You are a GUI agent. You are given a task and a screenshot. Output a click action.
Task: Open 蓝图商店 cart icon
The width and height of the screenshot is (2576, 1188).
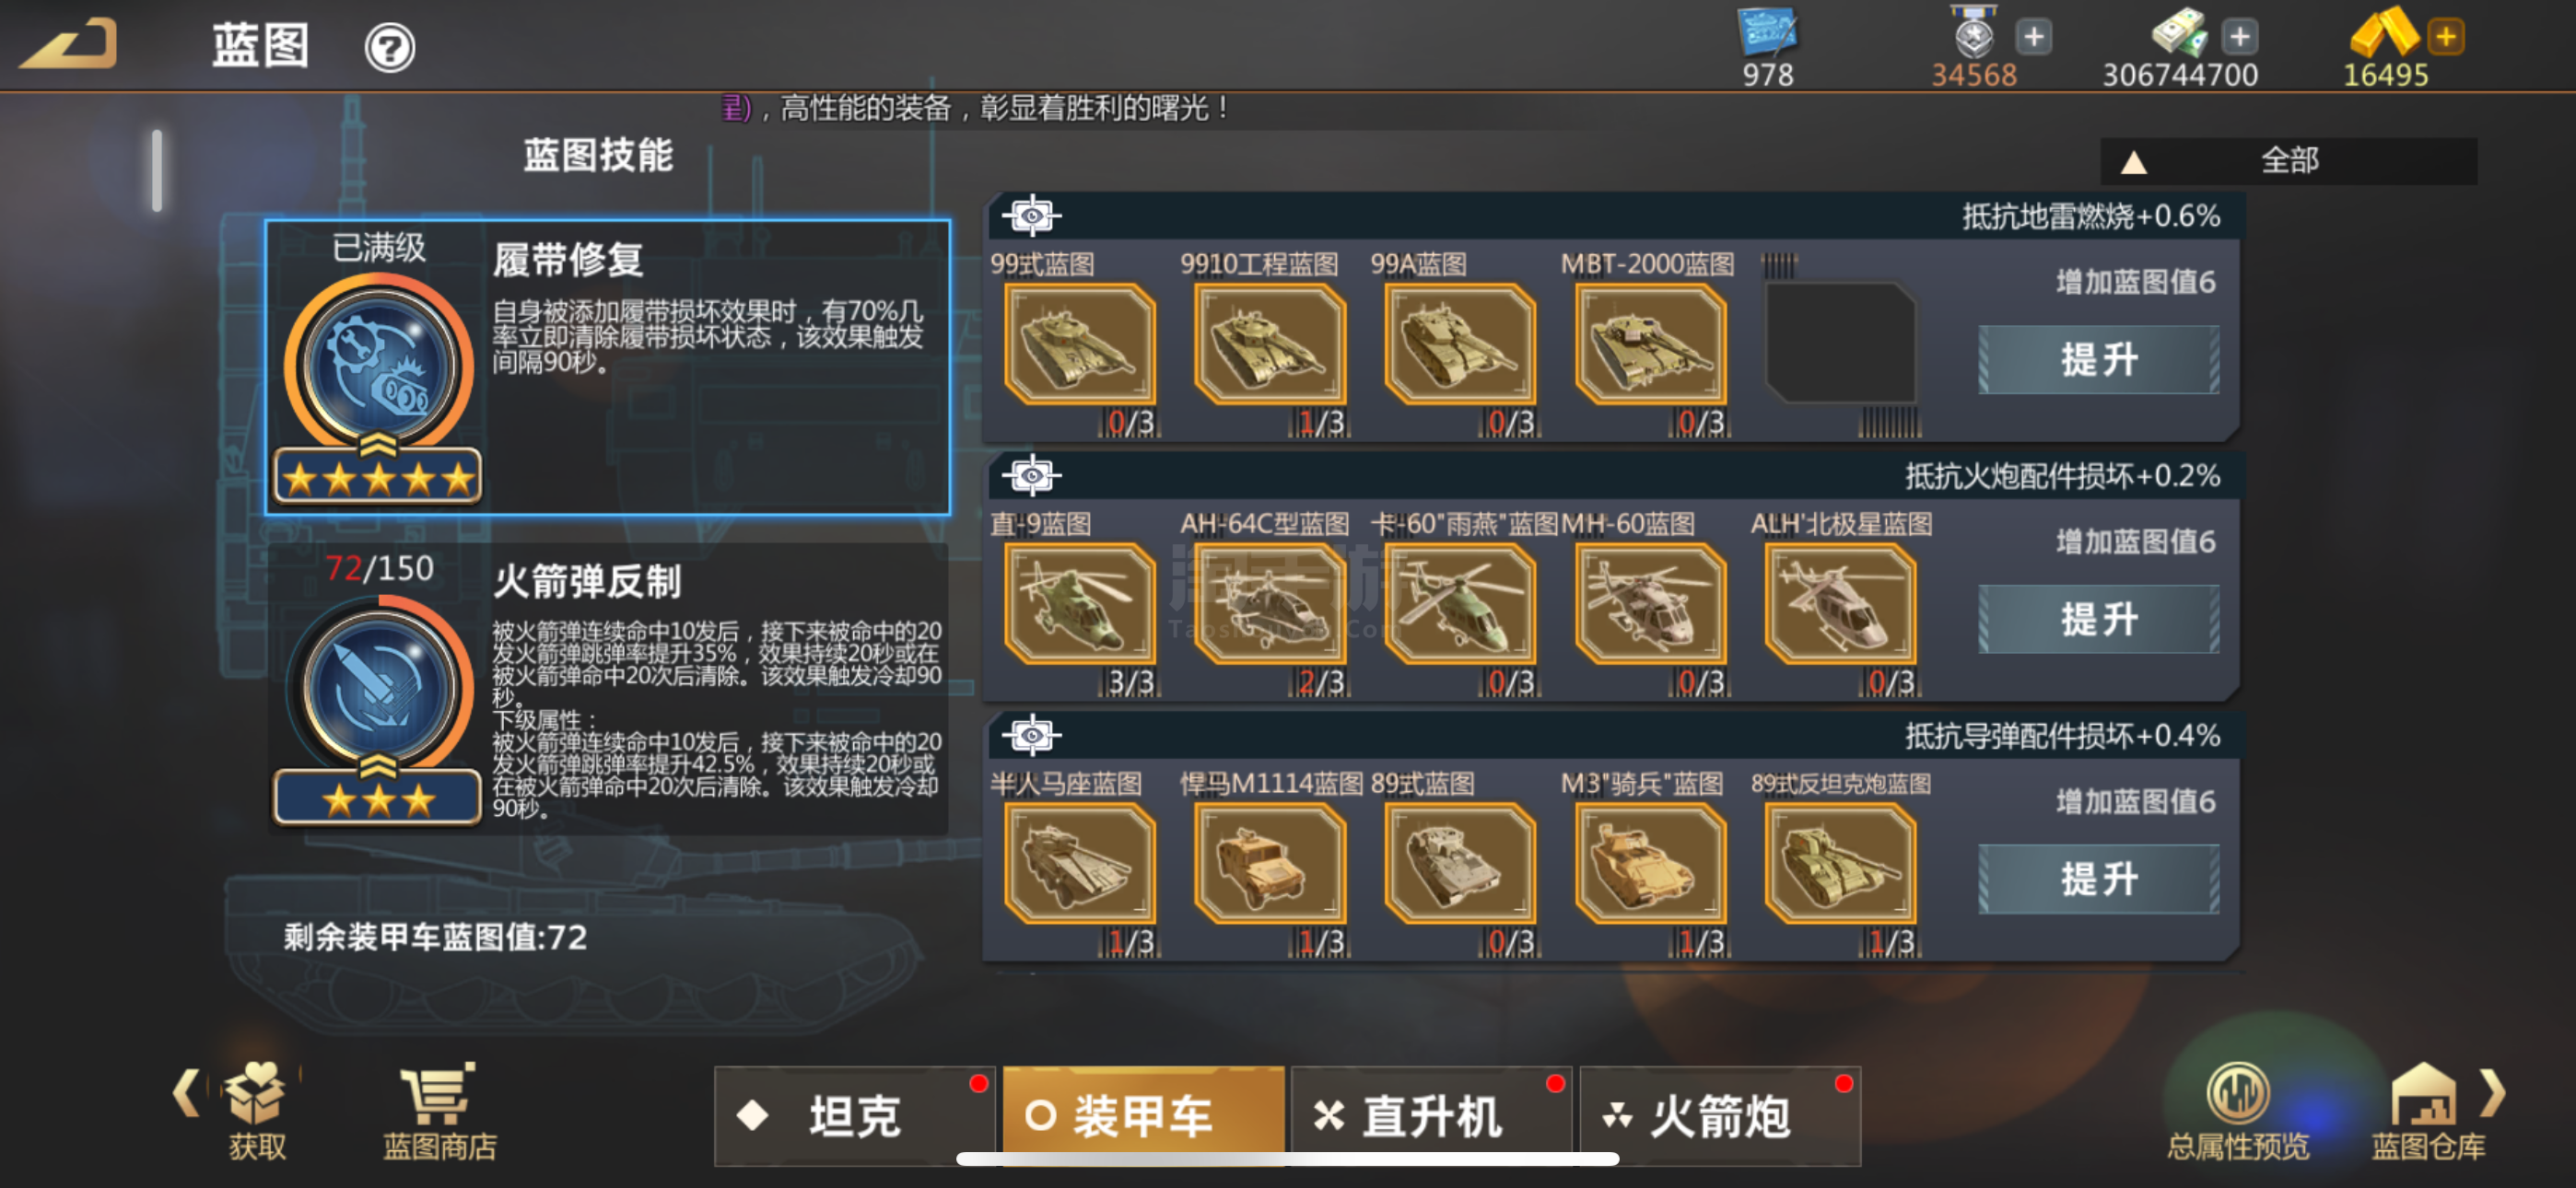coord(439,1112)
